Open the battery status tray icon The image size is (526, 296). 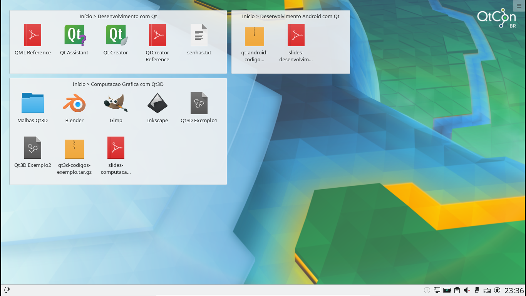click(447, 290)
